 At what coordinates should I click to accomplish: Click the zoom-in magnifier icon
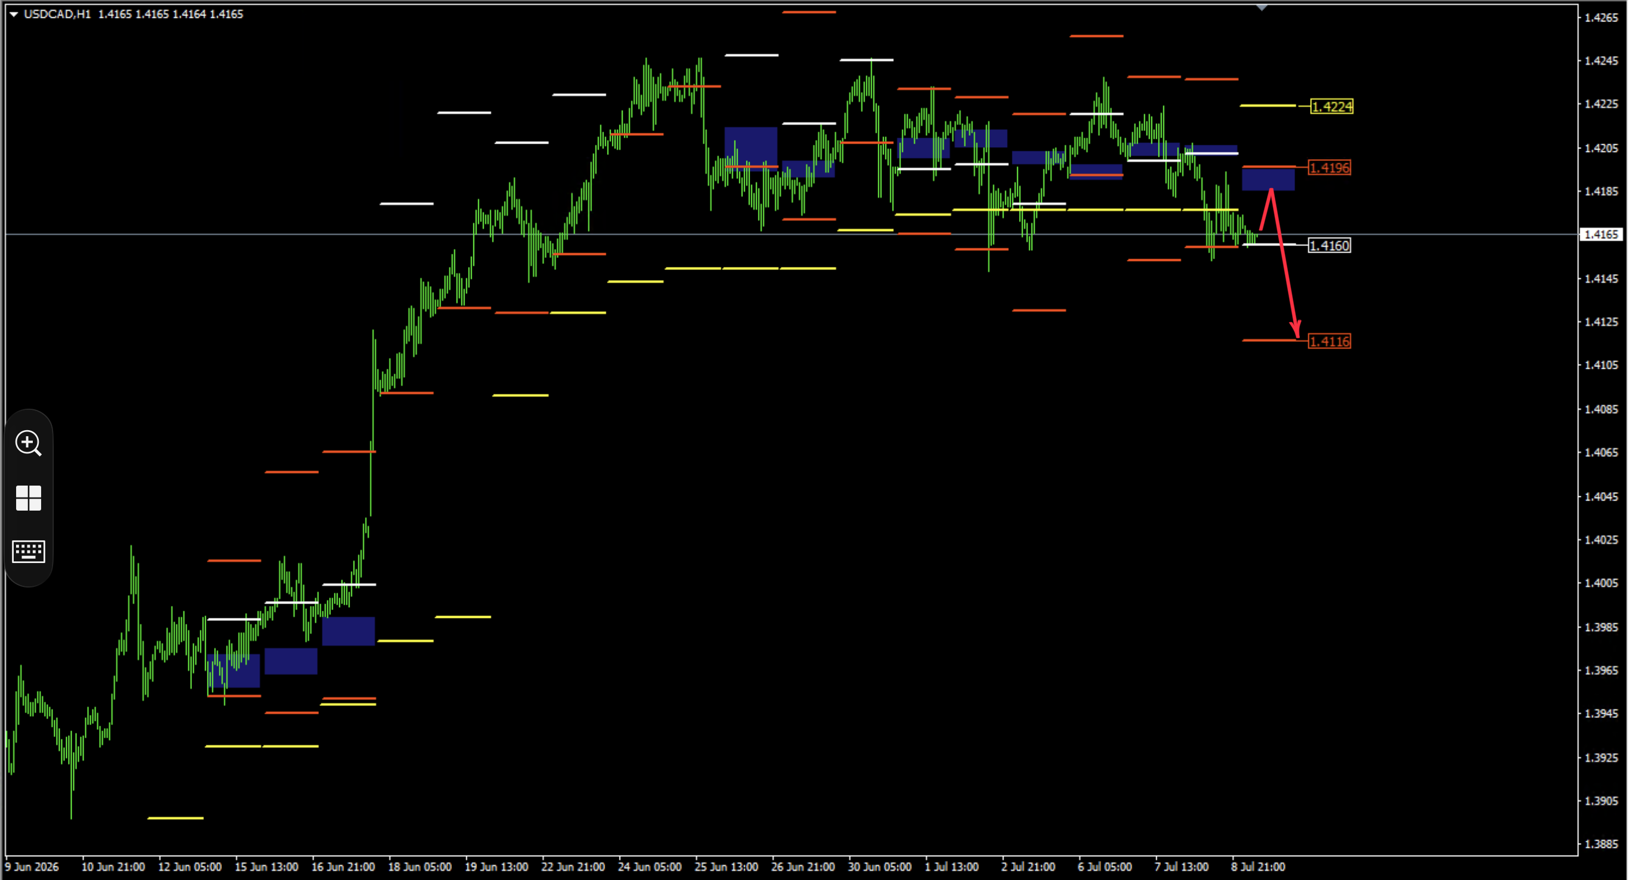tap(29, 443)
